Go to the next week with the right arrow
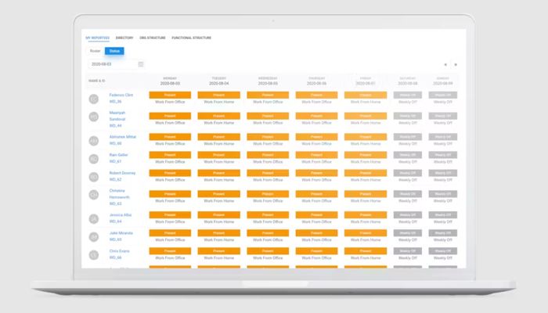The height and width of the screenshot is (313, 548). (456, 65)
